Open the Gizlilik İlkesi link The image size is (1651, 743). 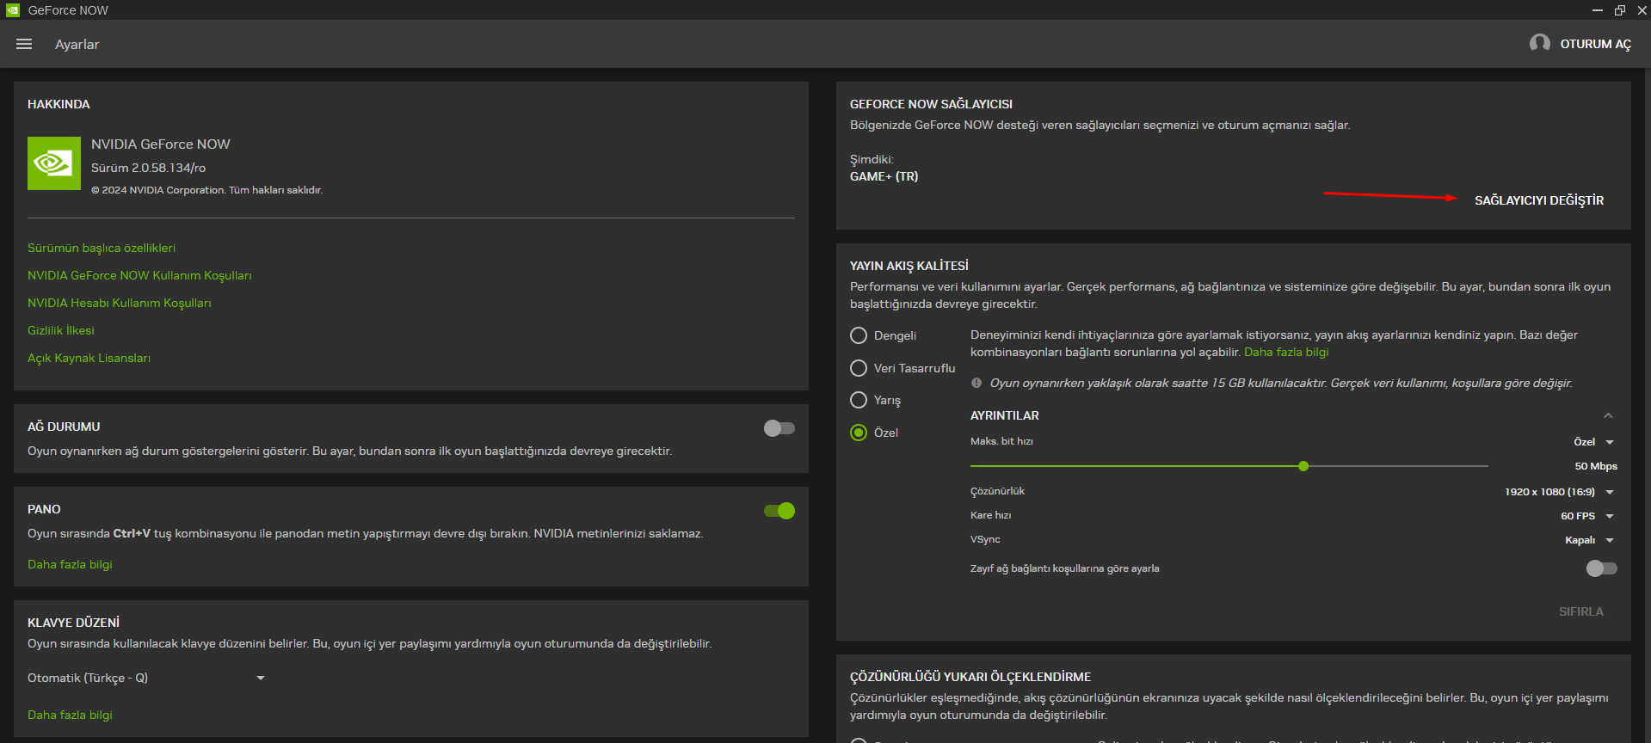(61, 330)
